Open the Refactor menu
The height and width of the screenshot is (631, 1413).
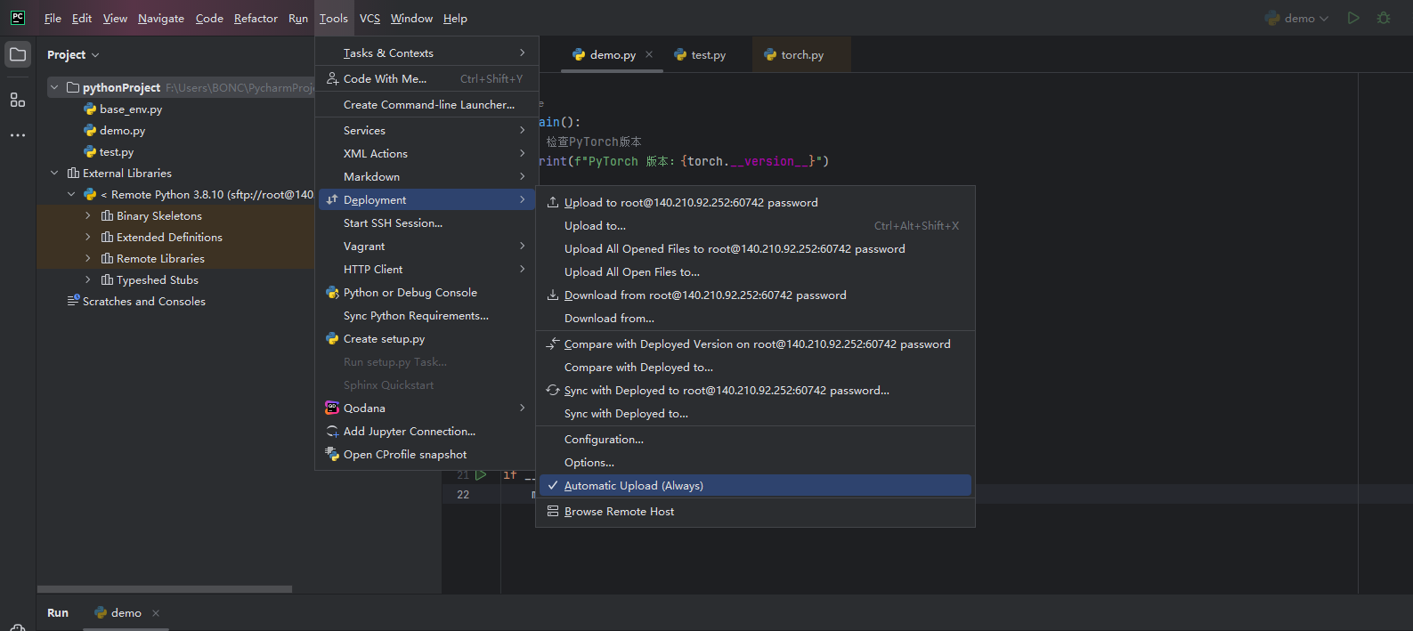pos(256,18)
